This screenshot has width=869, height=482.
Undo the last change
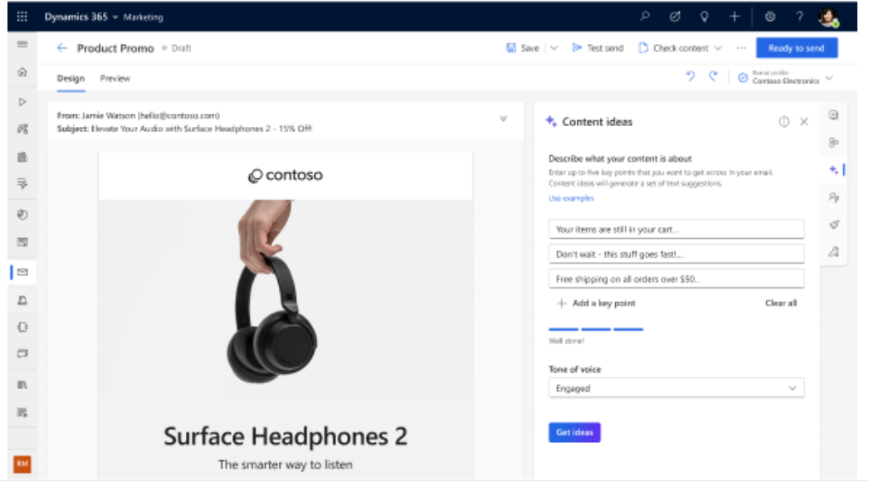tap(690, 76)
